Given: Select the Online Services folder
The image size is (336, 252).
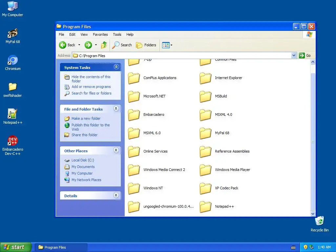Looking at the screenshot, I should pos(148,152).
